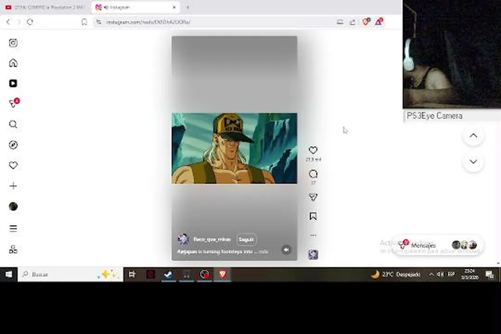Open the Meta apps icon in the sidebar

click(13, 249)
